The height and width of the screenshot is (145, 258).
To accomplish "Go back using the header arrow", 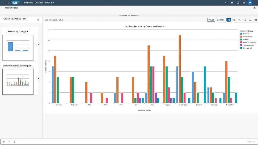I will point(8,3).
